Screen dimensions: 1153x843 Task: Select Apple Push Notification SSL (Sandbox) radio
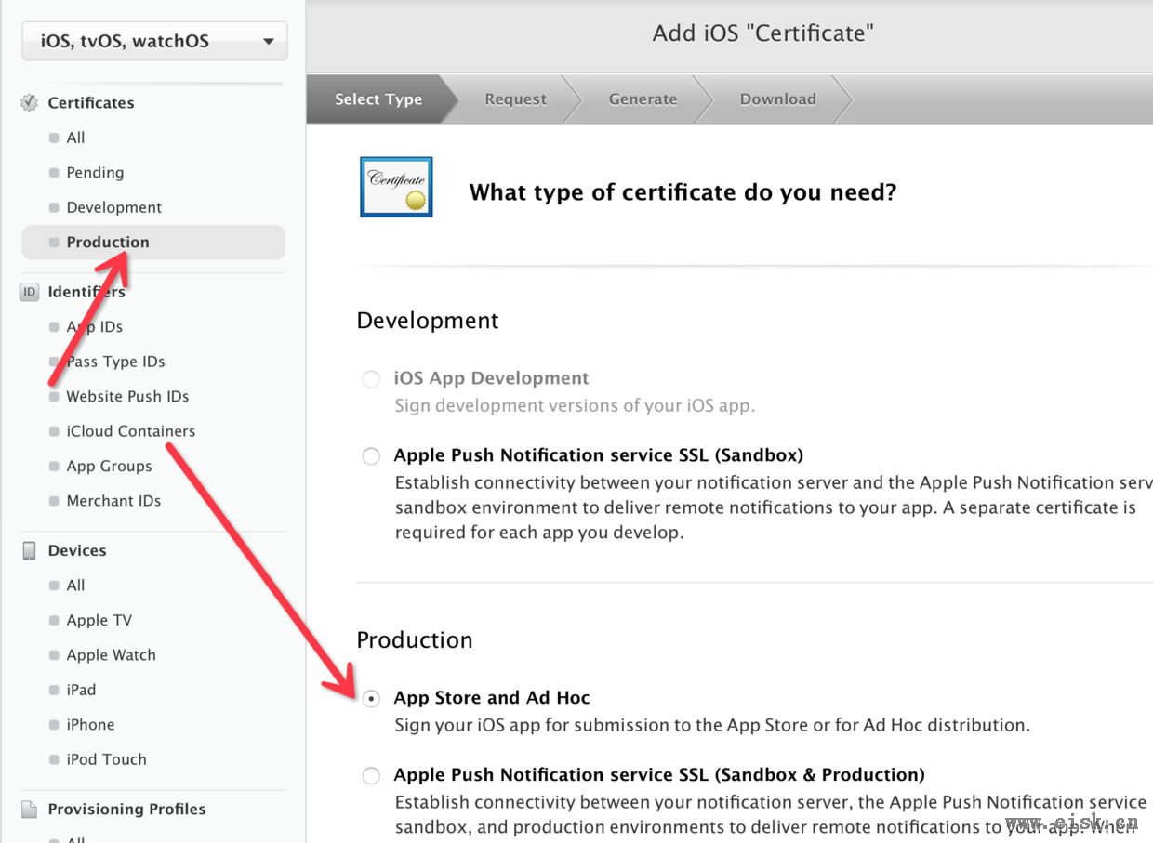371,456
